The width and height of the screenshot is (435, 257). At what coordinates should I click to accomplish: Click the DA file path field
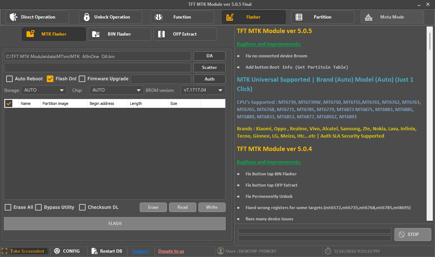(97, 56)
